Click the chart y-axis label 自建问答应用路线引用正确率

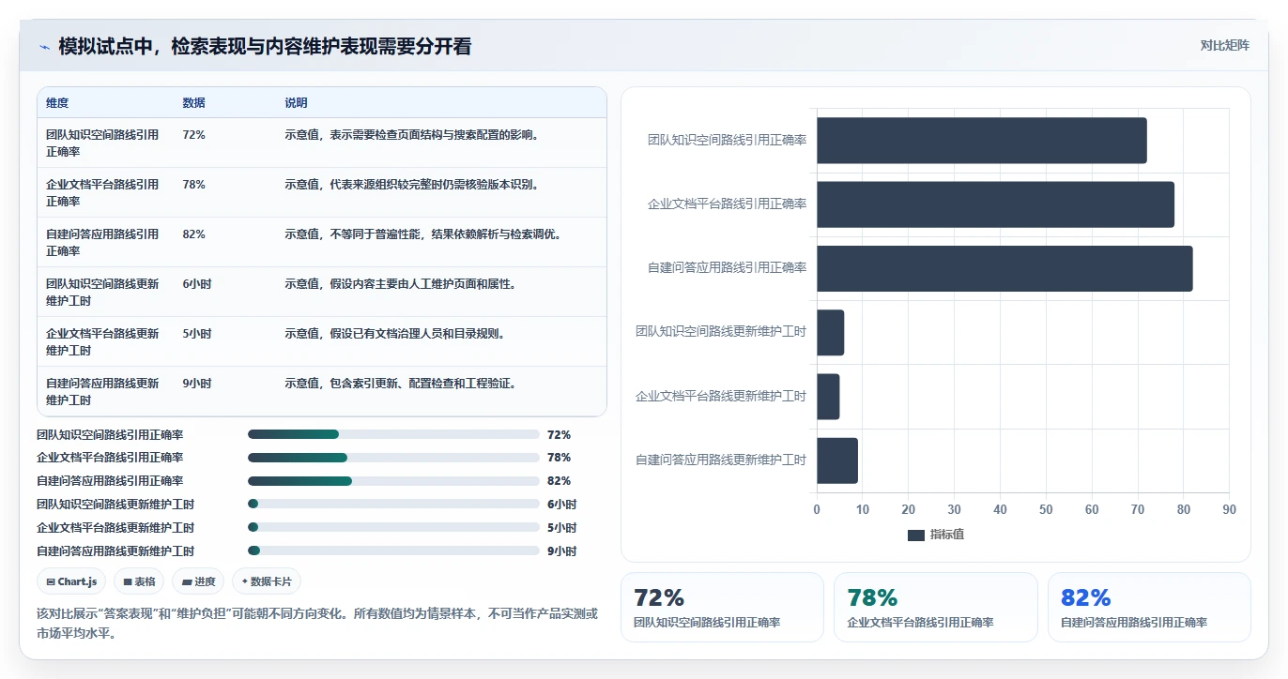[727, 268]
